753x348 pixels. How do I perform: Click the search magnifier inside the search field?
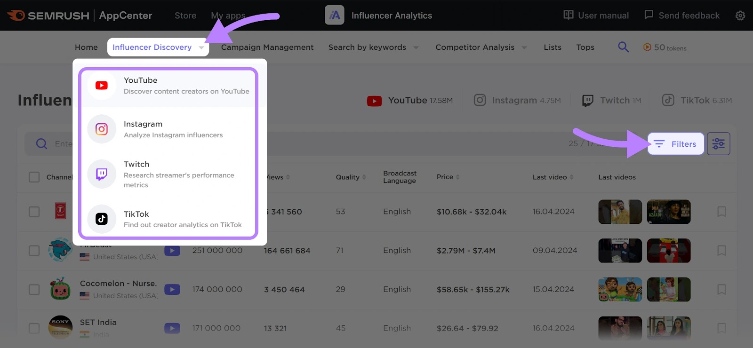(41, 143)
